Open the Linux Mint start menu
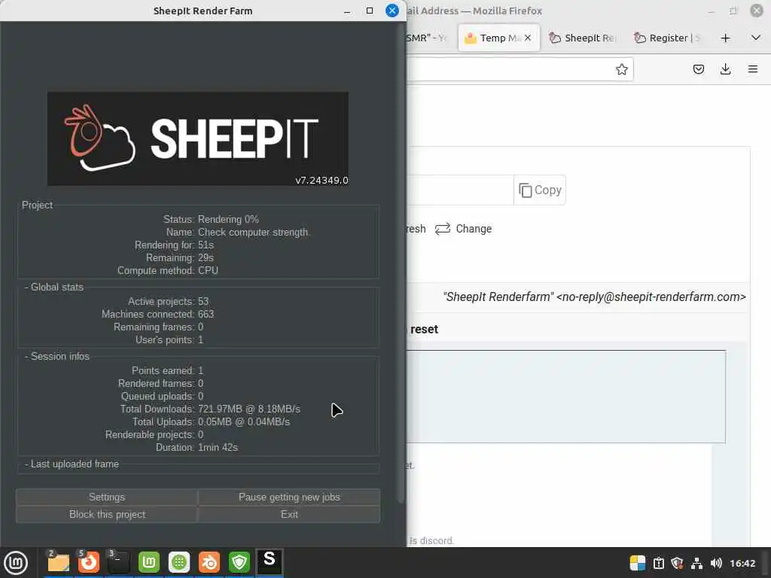 point(16,562)
